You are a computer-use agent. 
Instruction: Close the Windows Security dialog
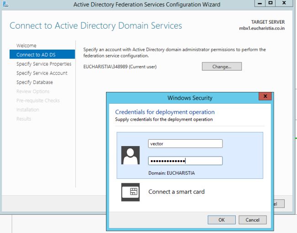(265, 97)
